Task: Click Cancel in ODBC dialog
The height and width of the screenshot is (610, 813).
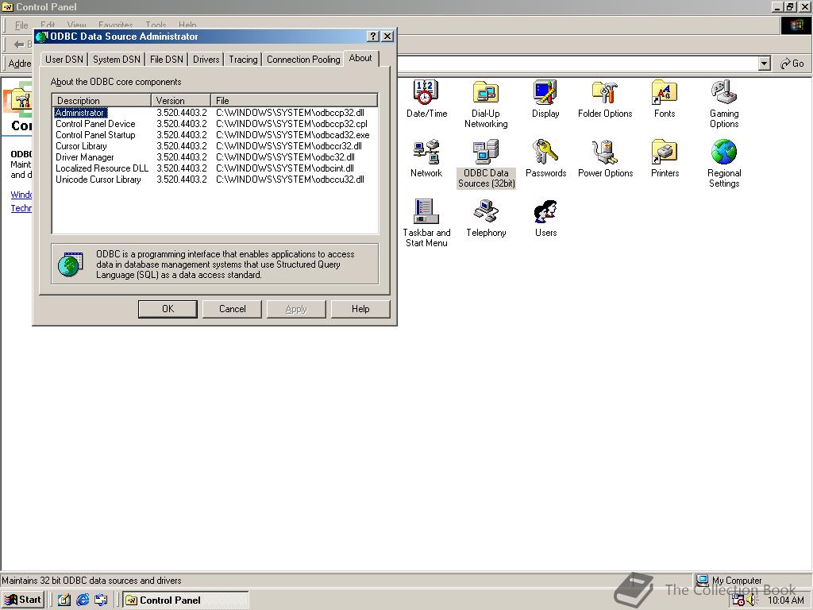Action: click(233, 309)
